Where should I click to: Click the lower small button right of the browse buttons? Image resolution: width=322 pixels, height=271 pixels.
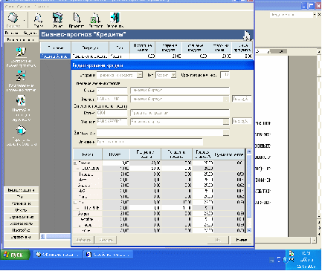click(x=242, y=121)
